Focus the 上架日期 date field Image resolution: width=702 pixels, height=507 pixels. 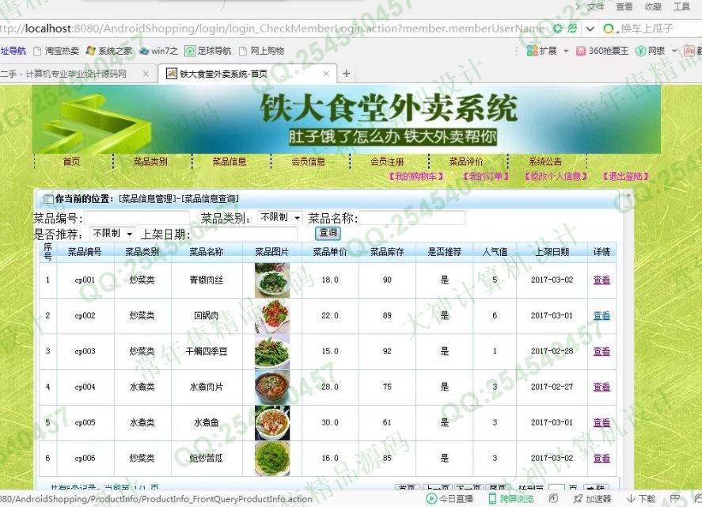click(x=244, y=234)
